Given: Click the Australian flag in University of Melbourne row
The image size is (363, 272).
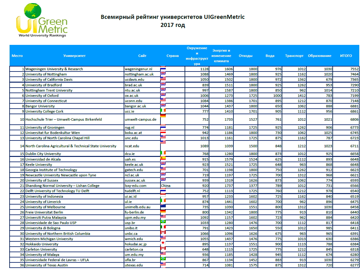Looking at the screenshot, I should [x=163, y=206].
